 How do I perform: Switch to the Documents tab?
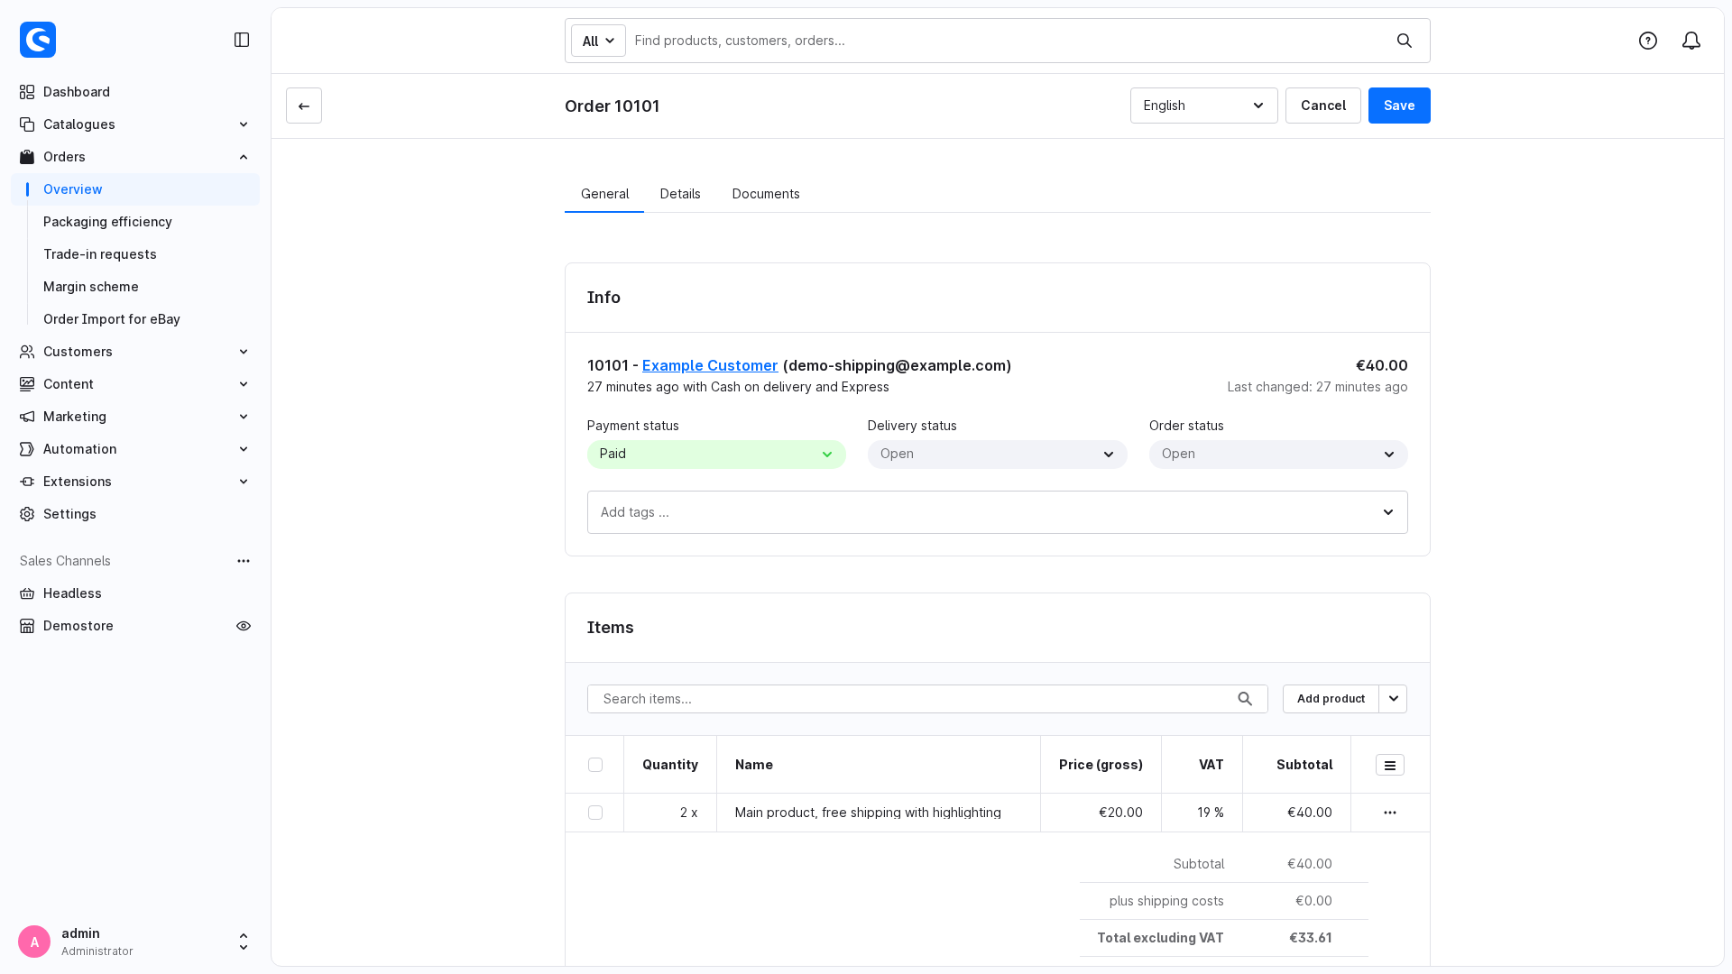point(766,194)
